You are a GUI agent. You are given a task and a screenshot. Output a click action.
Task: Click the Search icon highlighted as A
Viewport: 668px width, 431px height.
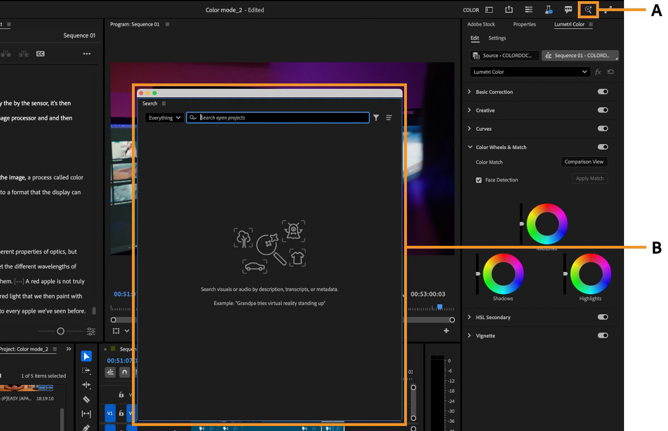pyautogui.click(x=587, y=9)
